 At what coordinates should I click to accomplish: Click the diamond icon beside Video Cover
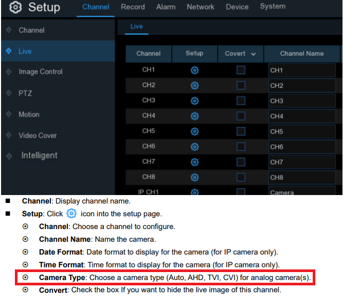pos(9,135)
